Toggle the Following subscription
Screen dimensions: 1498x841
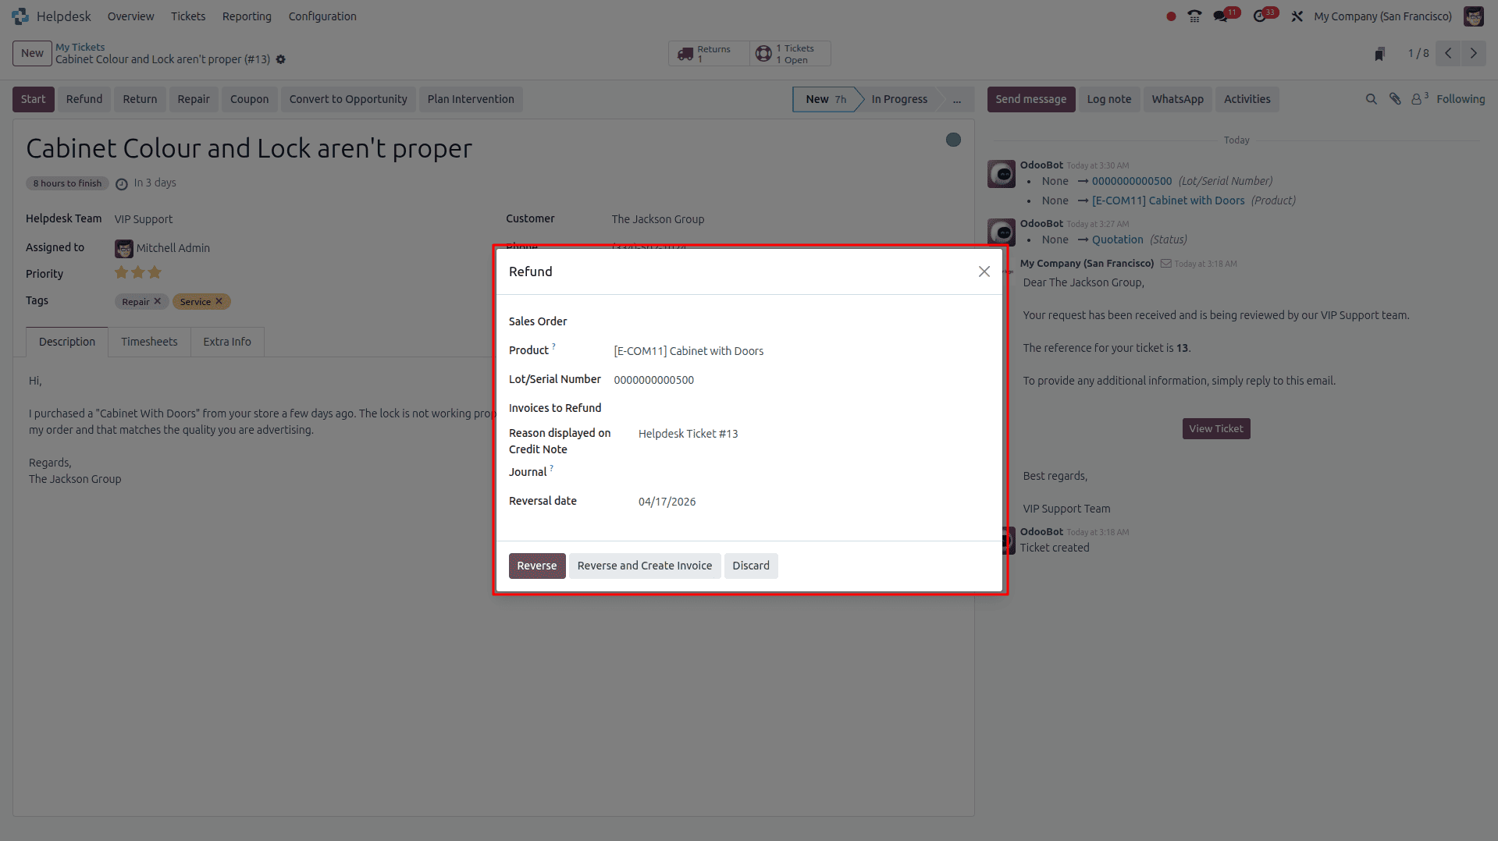1461,99
